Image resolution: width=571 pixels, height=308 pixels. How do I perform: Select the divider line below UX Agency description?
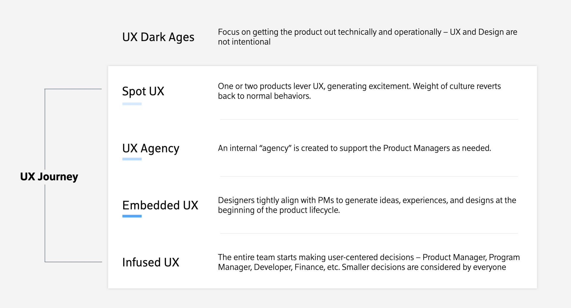point(369,176)
